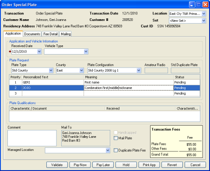Screen dimensions: 210x171
Task: Click the Personalized Text column header
Action: [x=53, y=77]
